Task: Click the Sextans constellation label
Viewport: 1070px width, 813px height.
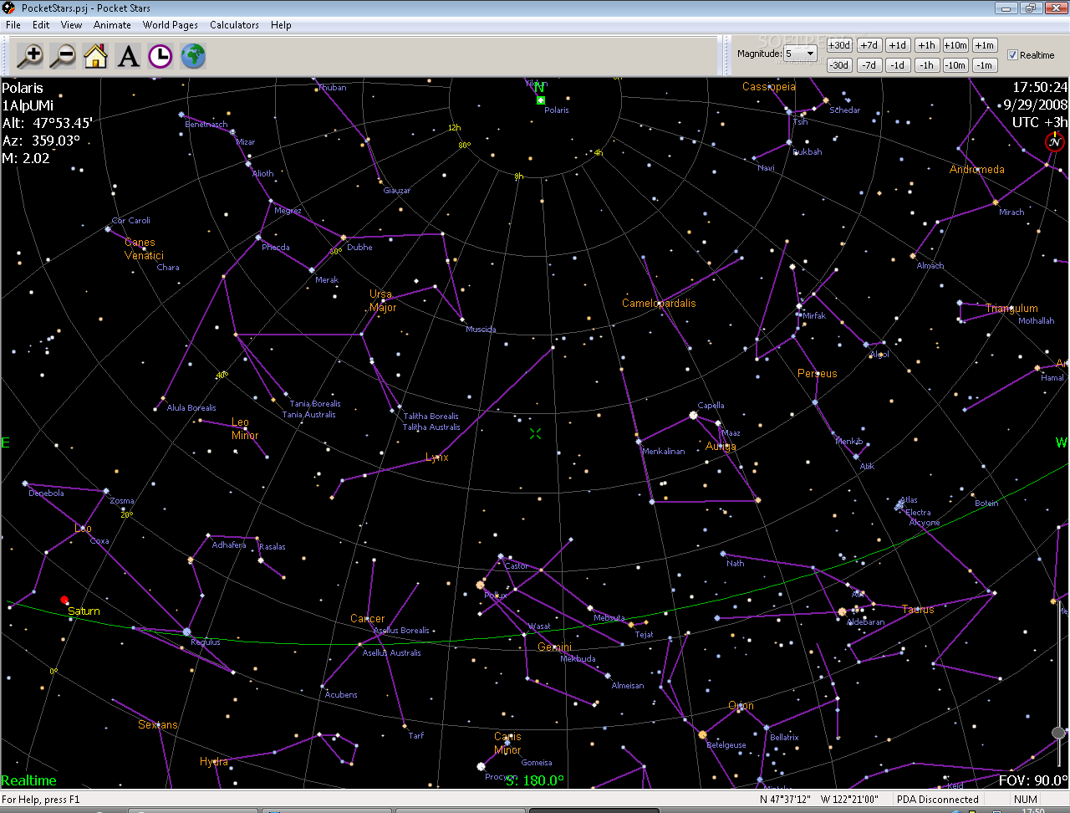Action: pyautogui.click(x=158, y=725)
